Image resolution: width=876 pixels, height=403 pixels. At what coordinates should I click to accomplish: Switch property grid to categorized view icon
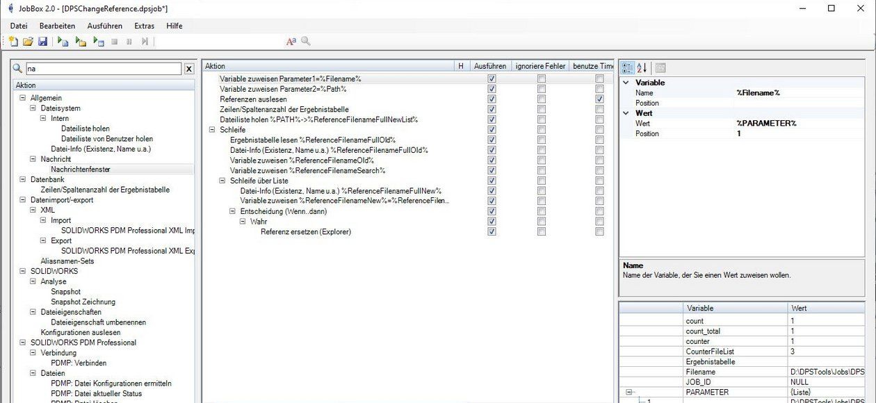[627, 67]
